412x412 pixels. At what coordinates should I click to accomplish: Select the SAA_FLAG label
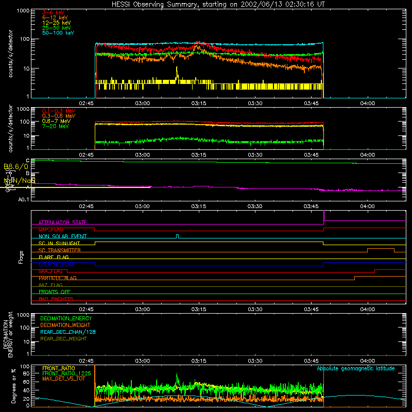50,271
